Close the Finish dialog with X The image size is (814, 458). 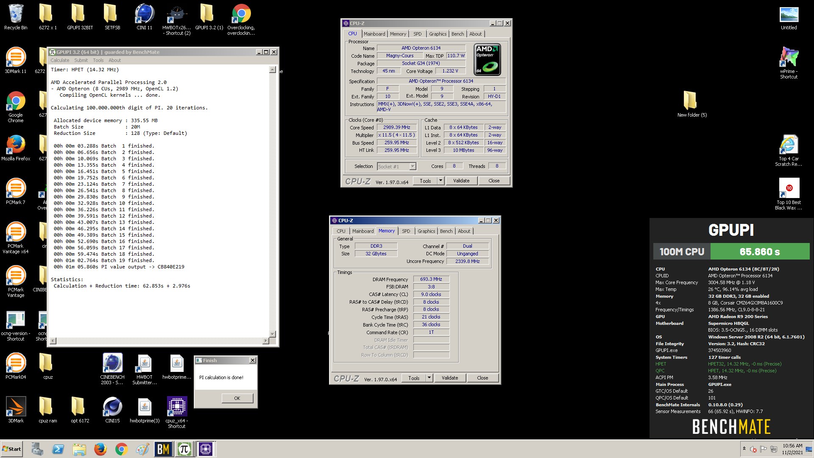coord(253,360)
